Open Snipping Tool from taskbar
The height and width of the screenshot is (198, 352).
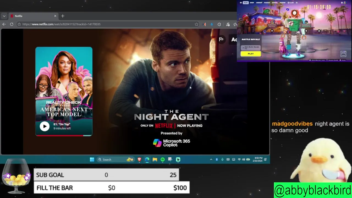[170, 159]
